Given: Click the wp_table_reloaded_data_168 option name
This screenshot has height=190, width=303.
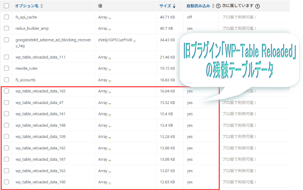Looking at the screenshot, I should point(40,125).
